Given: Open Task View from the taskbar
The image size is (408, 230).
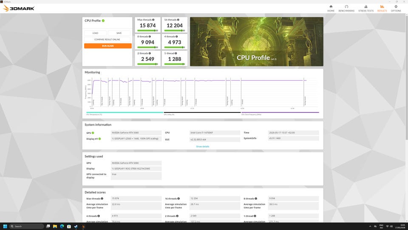Looking at the screenshot, I should [x=48, y=226].
